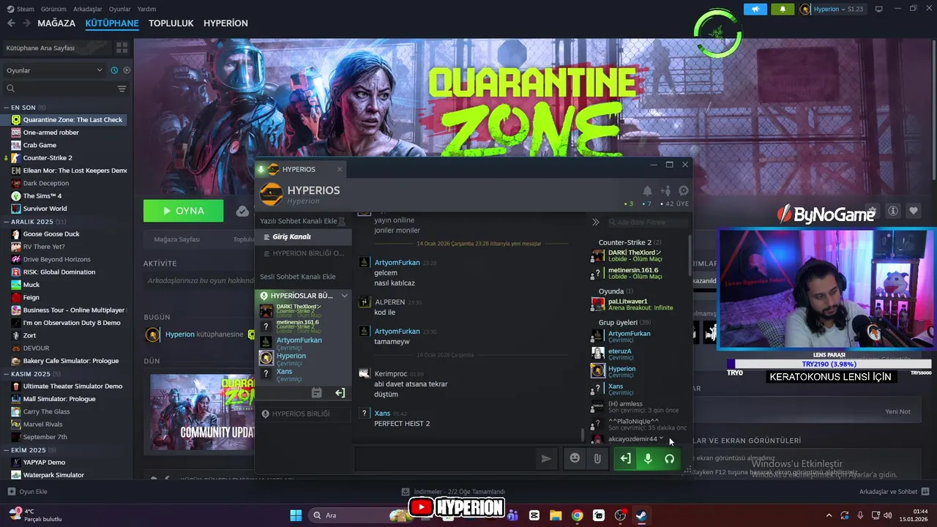Click invite friend icon in HYPERIOS chat
The image size is (937, 527).
click(665, 191)
